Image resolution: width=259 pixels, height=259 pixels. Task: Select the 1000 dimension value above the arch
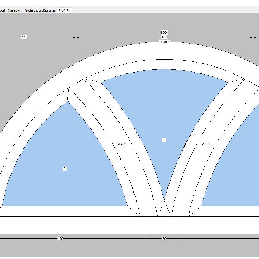(164, 32)
